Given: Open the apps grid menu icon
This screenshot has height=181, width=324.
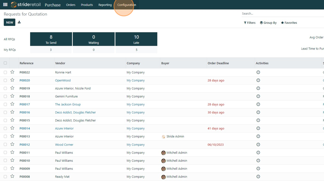Looking at the screenshot, I should click(x=5, y=5).
